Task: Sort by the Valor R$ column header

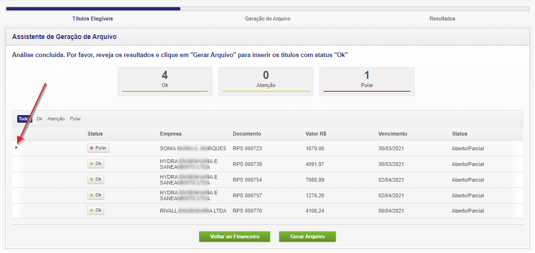Action: 319,134
